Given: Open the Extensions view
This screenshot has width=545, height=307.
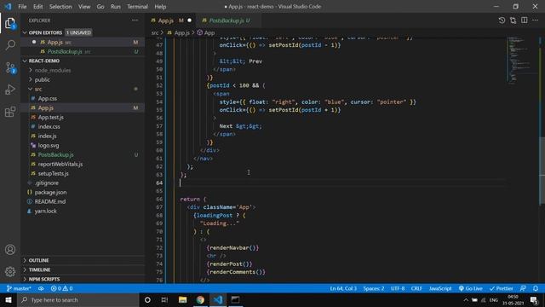Looking at the screenshot, I should tap(10, 112).
